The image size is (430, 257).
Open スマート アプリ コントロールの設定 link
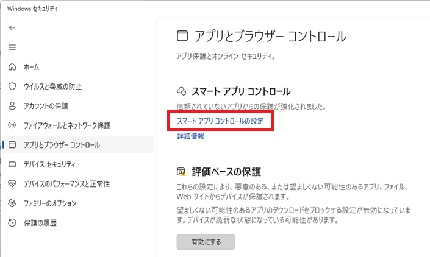pos(220,121)
